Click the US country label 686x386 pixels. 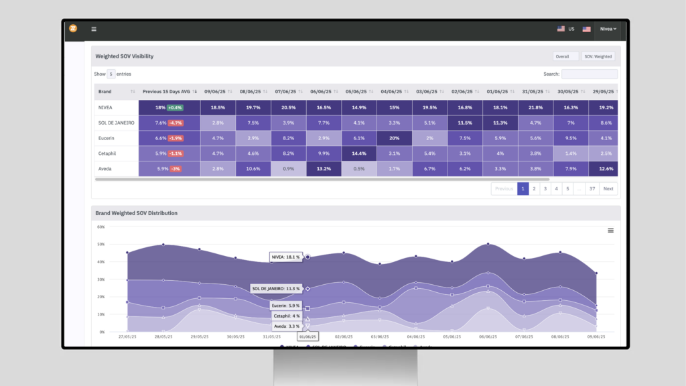pyautogui.click(x=571, y=29)
